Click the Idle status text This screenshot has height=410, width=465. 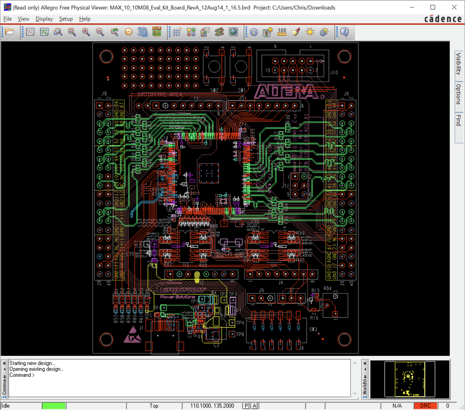[x=6, y=405]
